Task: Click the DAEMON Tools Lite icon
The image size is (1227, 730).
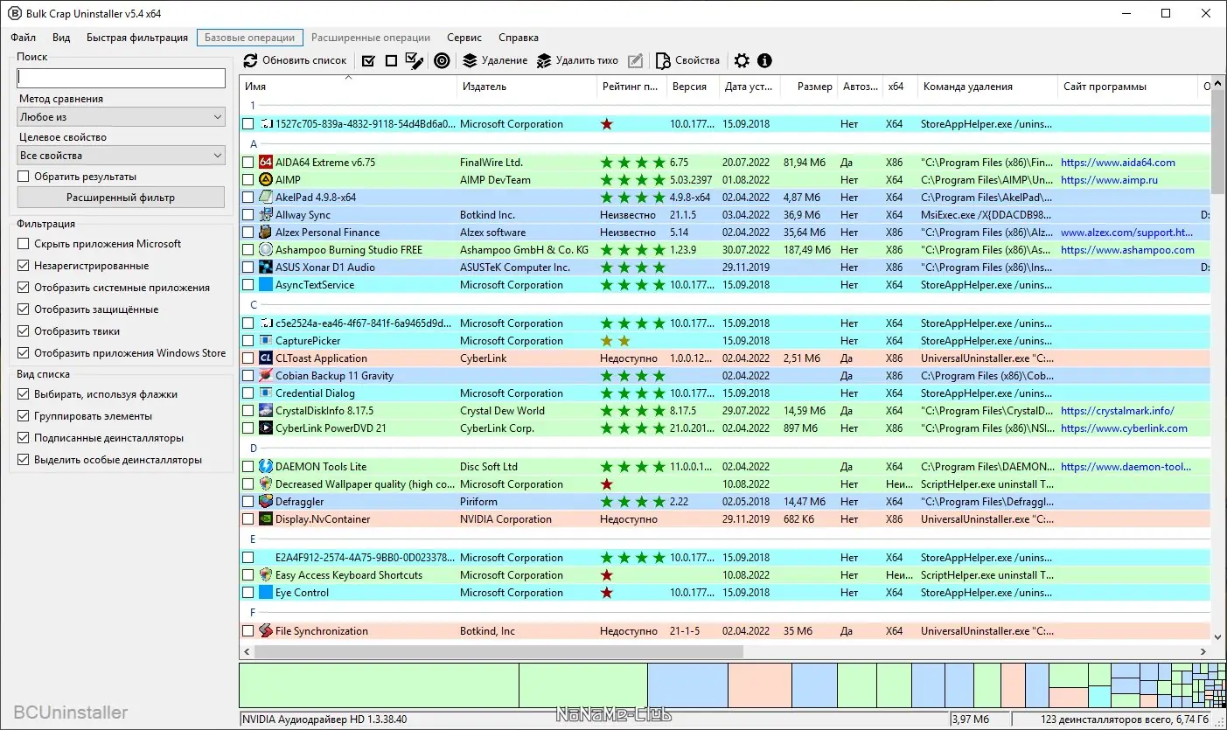Action: pos(266,467)
